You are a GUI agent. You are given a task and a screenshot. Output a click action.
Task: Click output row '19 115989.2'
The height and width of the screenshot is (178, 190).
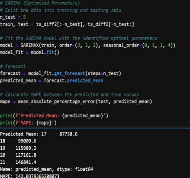(x=18, y=148)
